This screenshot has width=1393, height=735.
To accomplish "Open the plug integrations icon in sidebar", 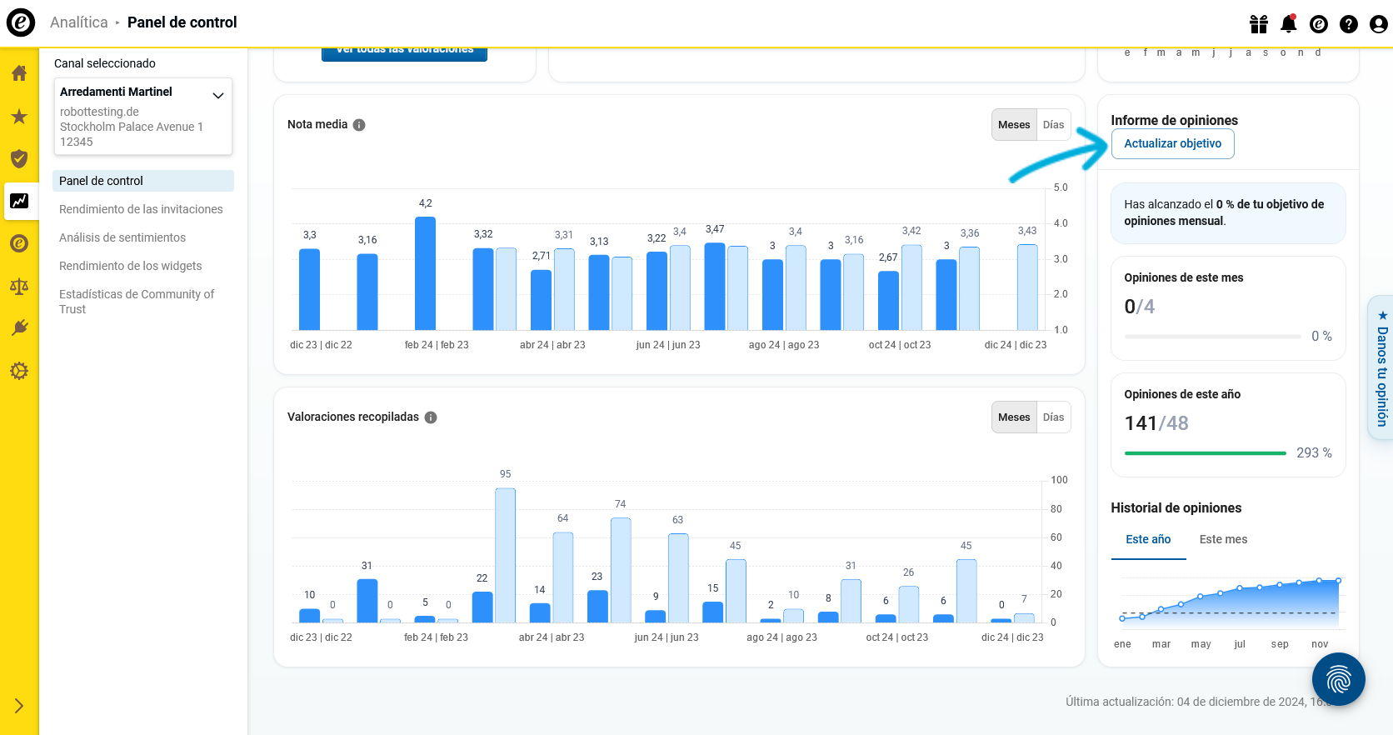I will click(19, 328).
